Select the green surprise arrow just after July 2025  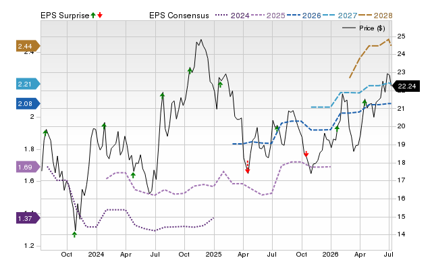[x=277, y=128]
